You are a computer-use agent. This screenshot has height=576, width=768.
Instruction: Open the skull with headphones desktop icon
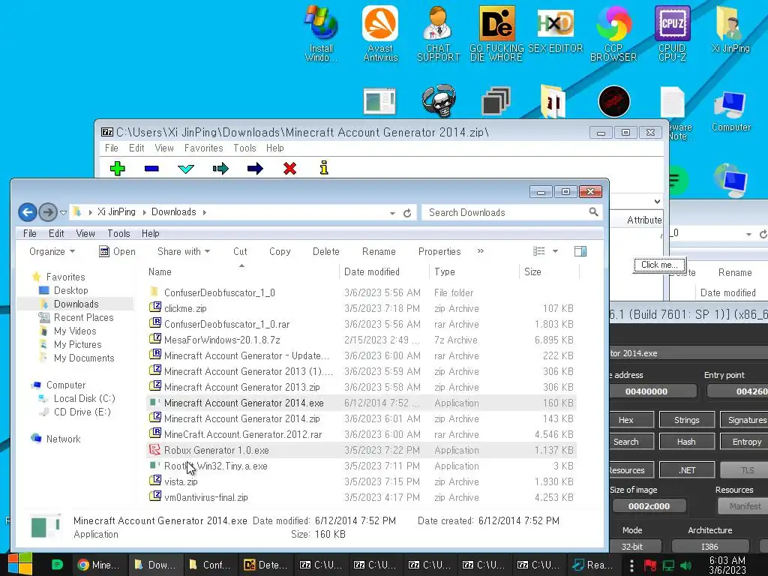click(x=439, y=101)
